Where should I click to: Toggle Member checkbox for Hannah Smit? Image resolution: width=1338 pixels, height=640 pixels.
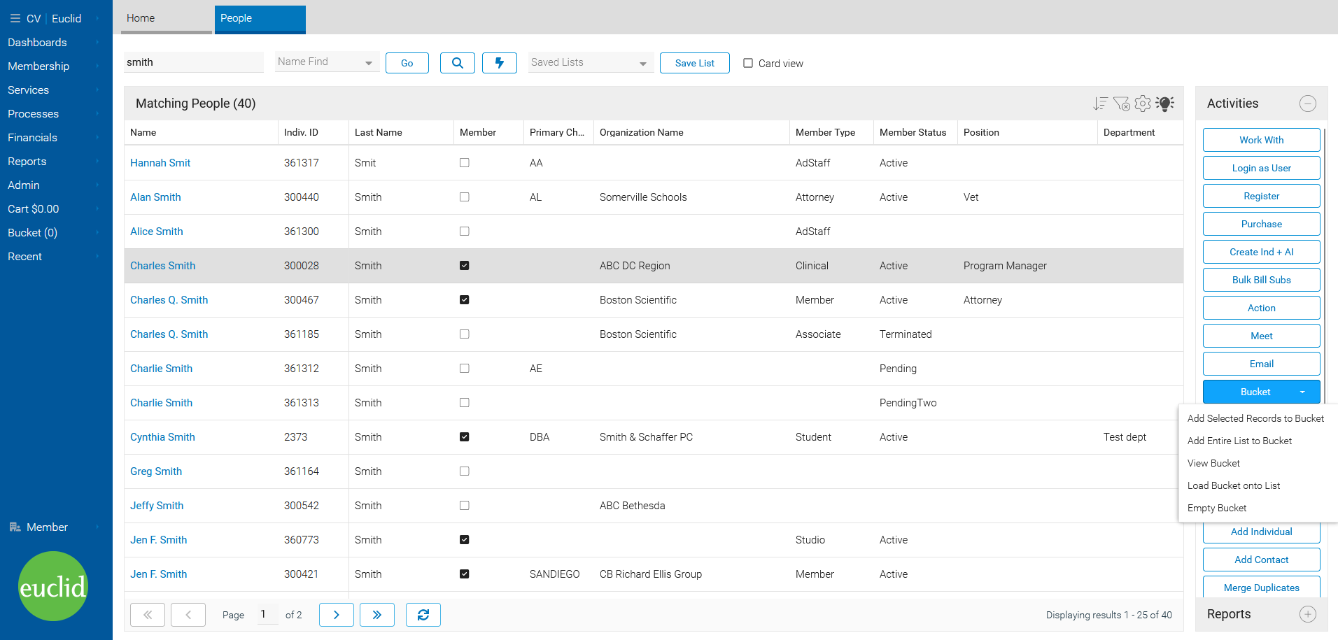tap(465, 163)
